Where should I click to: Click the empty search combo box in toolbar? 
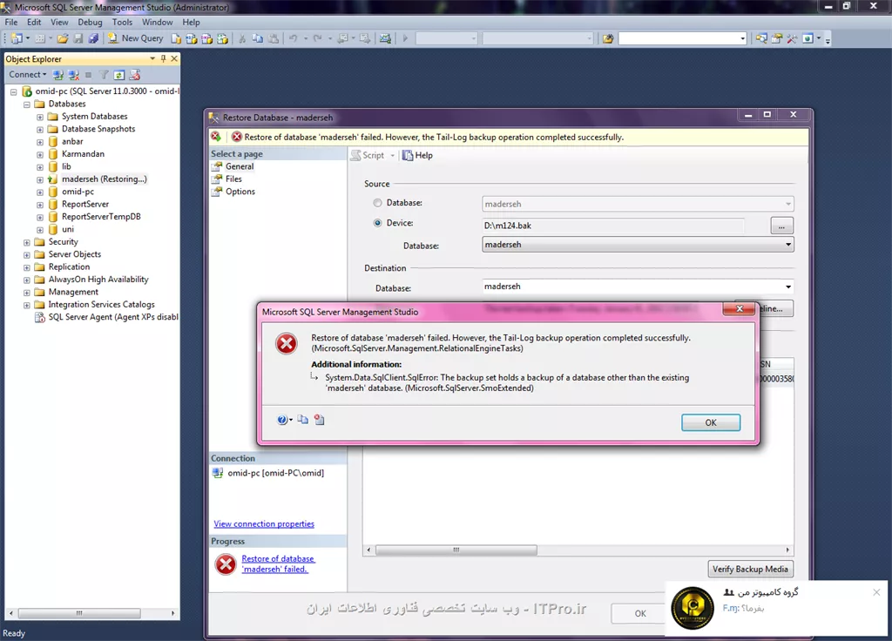click(x=682, y=38)
